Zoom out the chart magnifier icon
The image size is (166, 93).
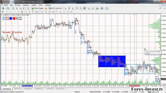coord(81,8)
